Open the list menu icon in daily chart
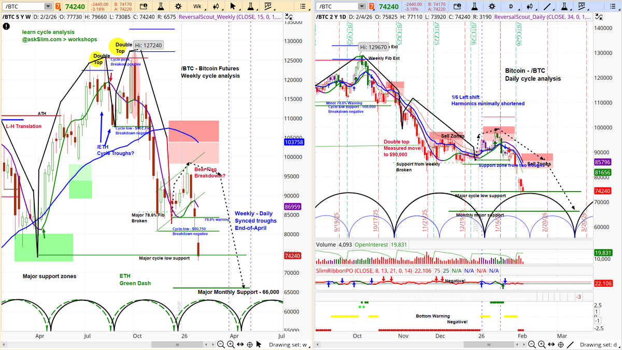This screenshot has height=350, width=622. tap(613, 7)
